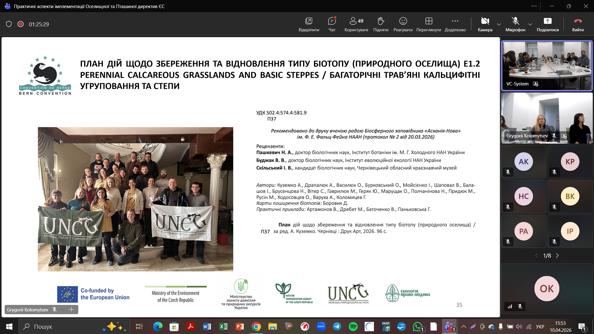Zoom in shared content with plus button
The image size is (594, 334).
[x=72, y=310]
